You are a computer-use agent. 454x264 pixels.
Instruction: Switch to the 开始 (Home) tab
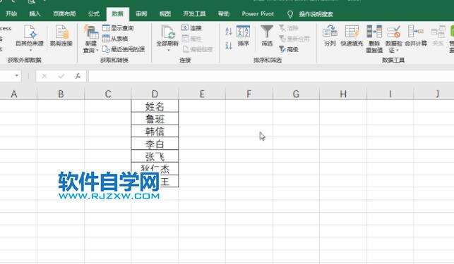[x=11, y=13]
